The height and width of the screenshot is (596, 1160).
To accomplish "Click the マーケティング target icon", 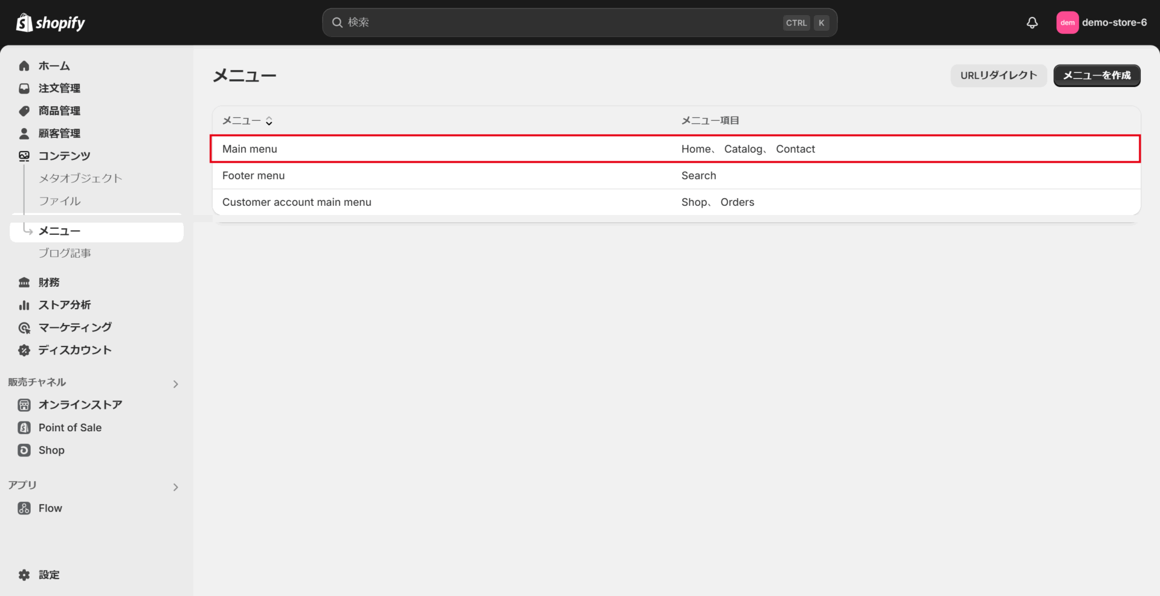I will tap(24, 328).
